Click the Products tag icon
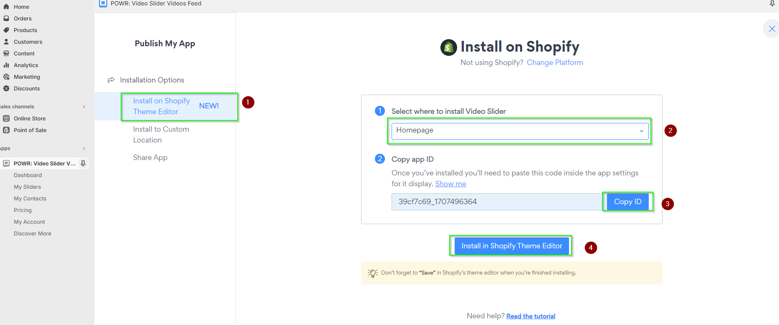Screen dimensions: 779x325 6,30
